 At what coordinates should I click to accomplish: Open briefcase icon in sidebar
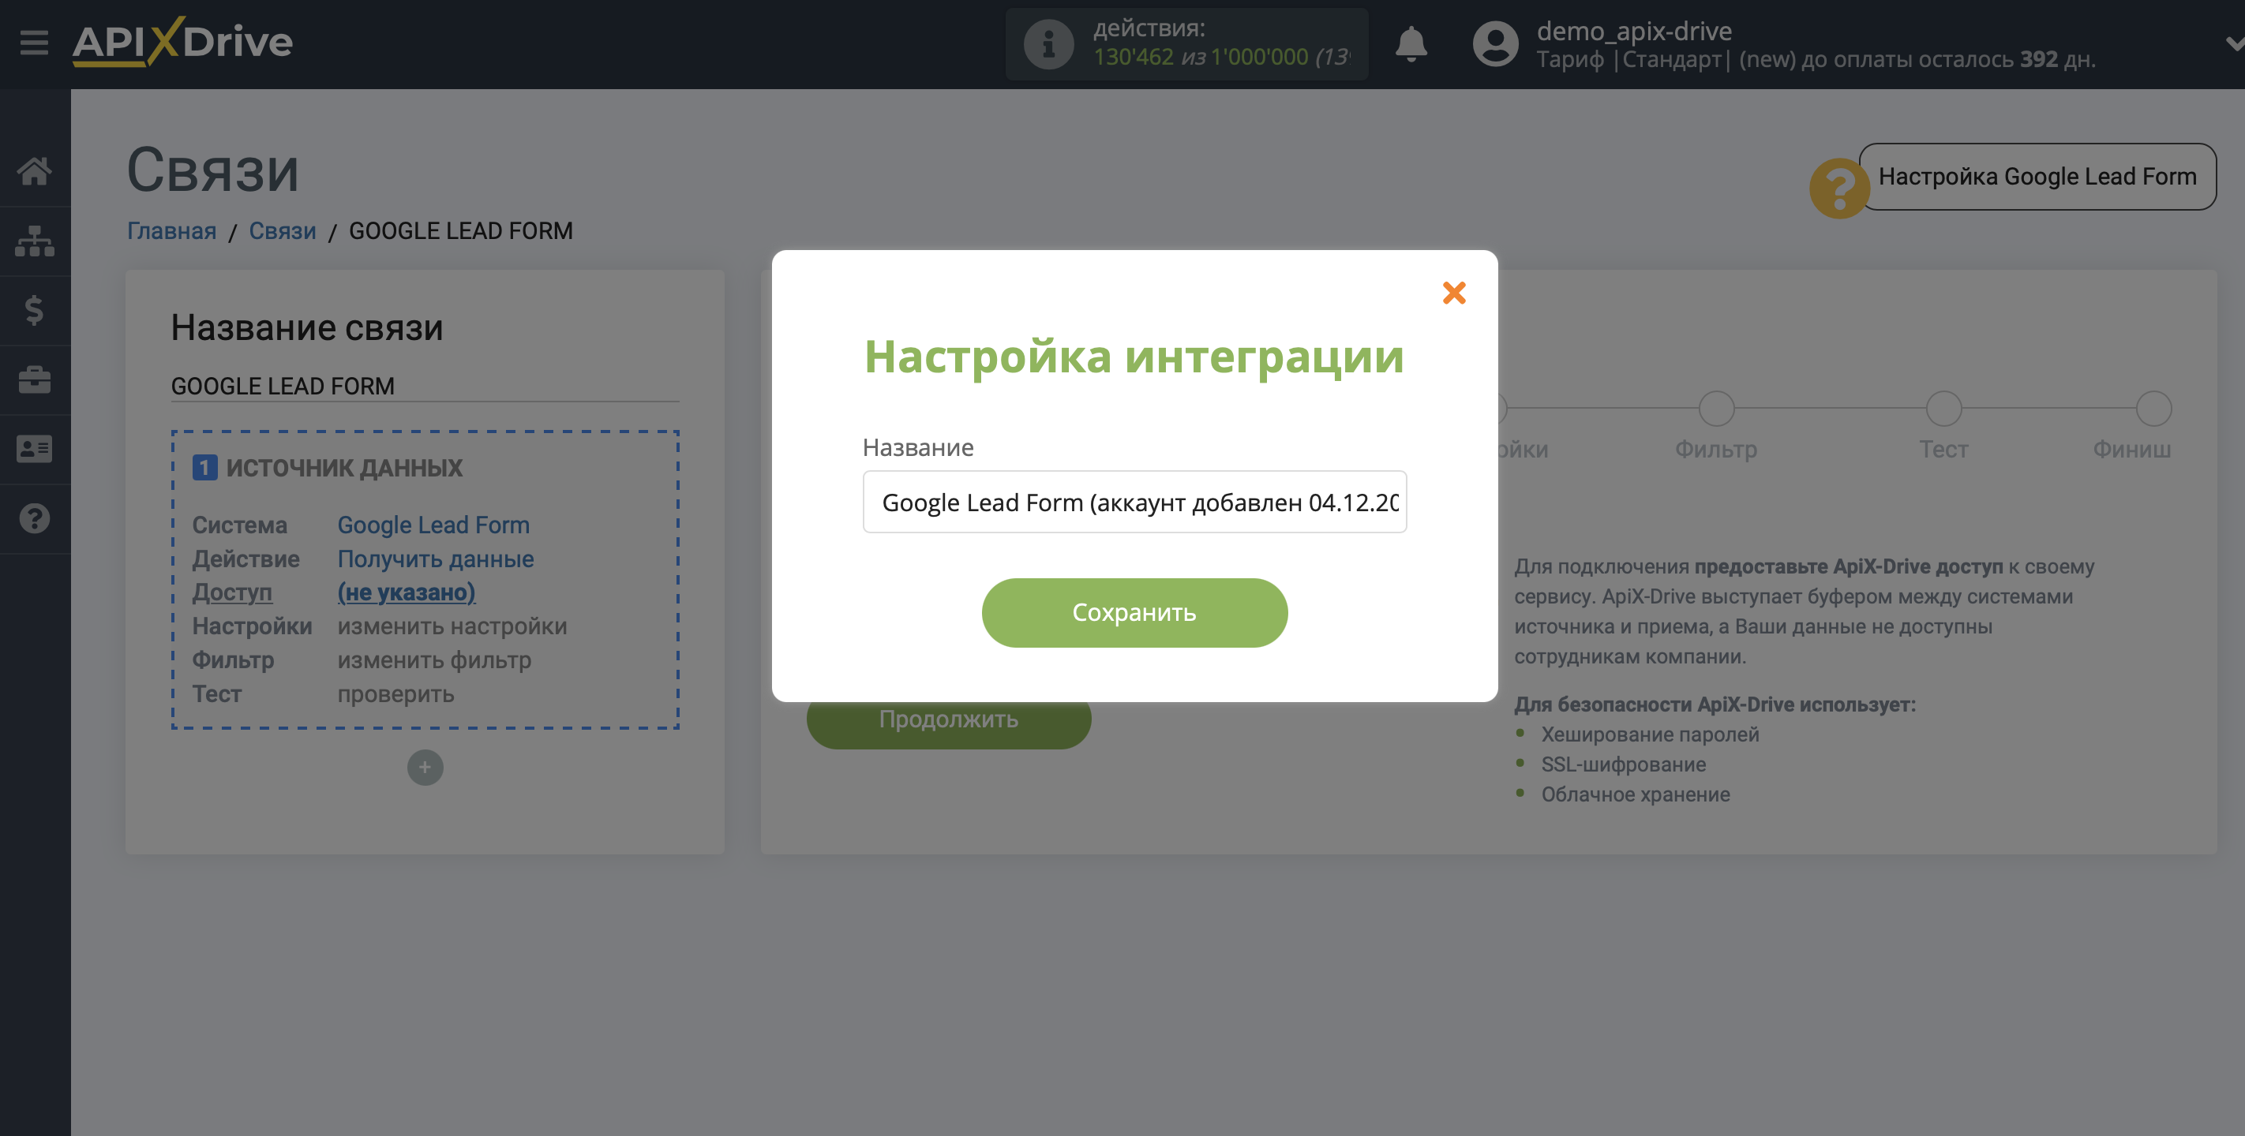(x=34, y=379)
